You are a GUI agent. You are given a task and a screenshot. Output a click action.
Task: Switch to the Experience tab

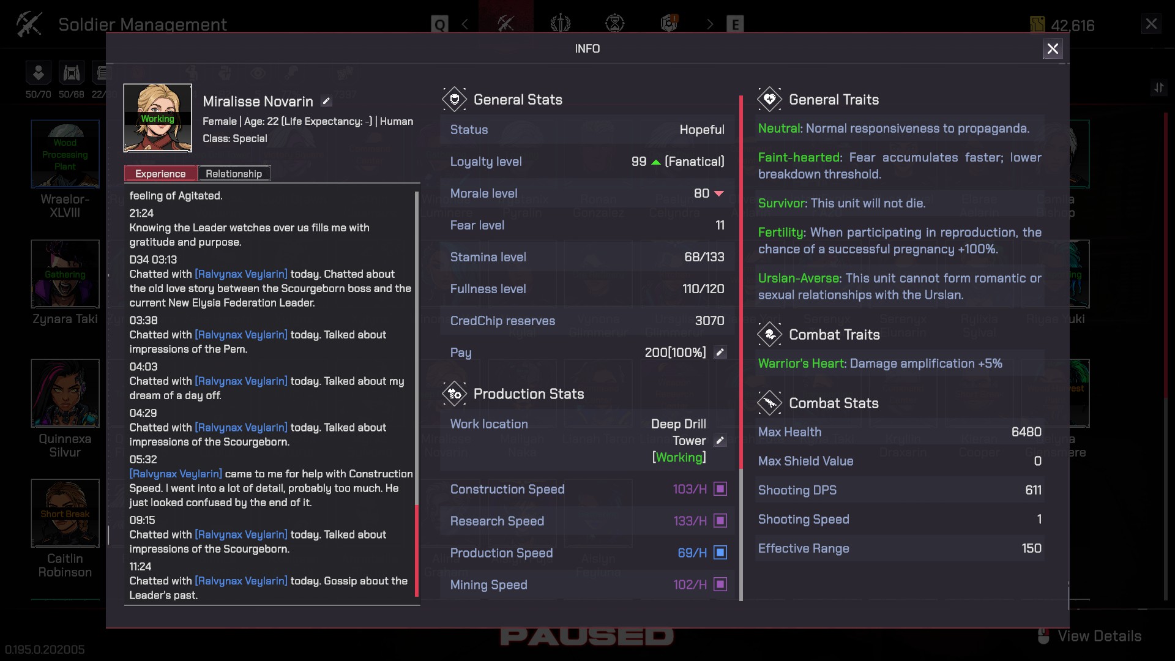pyautogui.click(x=160, y=174)
